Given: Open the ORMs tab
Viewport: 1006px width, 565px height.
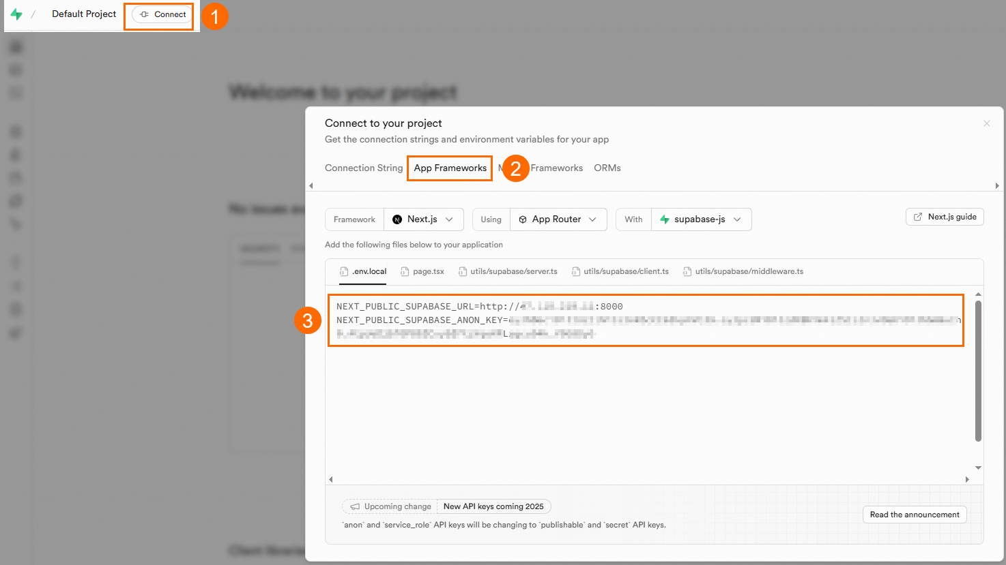Looking at the screenshot, I should (607, 168).
